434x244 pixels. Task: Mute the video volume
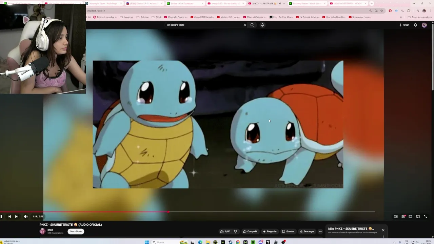point(26,217)
